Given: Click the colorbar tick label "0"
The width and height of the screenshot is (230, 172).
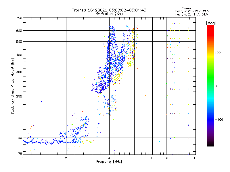Looking at the screenshot, I should pyautogui.click(x=216, y=86).
